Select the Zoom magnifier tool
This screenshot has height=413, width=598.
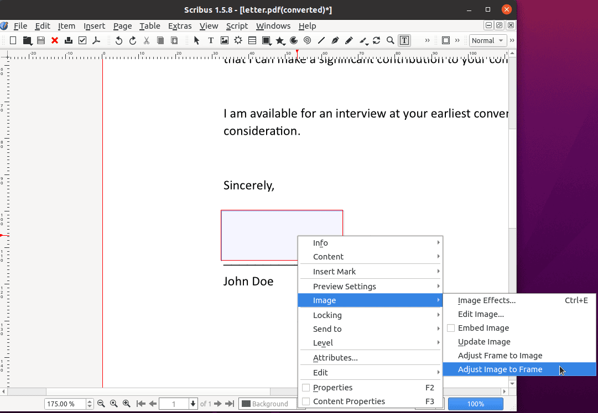(x=390, y=40)
